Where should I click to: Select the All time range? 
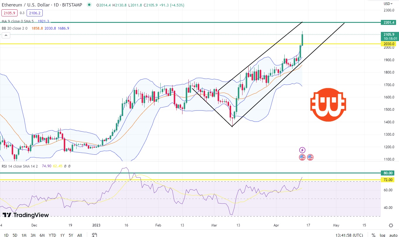80,235
